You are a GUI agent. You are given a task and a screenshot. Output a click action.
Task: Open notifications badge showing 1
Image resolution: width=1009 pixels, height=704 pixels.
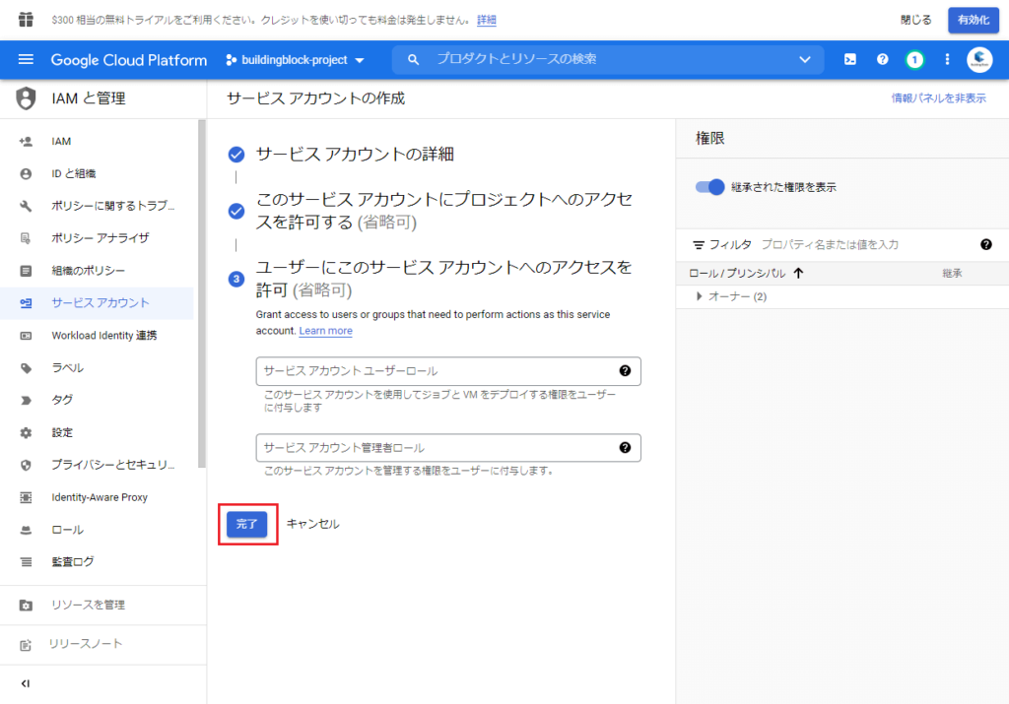914,60
